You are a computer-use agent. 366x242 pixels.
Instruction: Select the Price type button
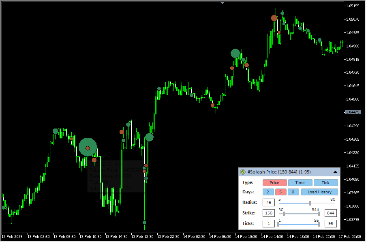(274, 183)
